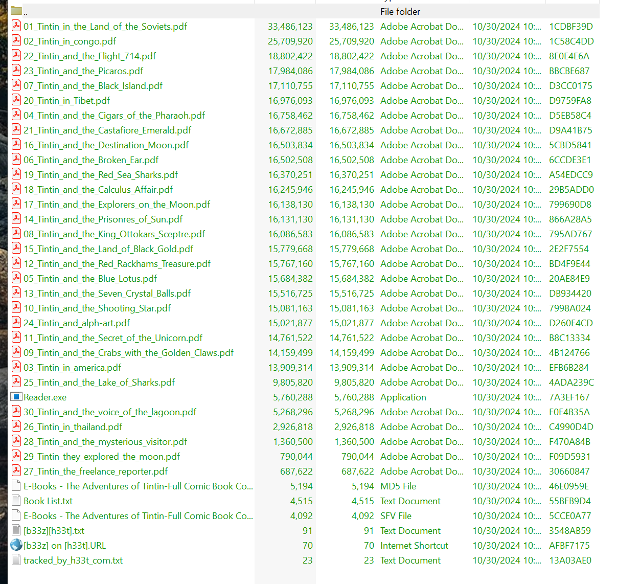Click CRC value 3548AB59
Screen dimensions: 640x584
click(x=570, y=531)
